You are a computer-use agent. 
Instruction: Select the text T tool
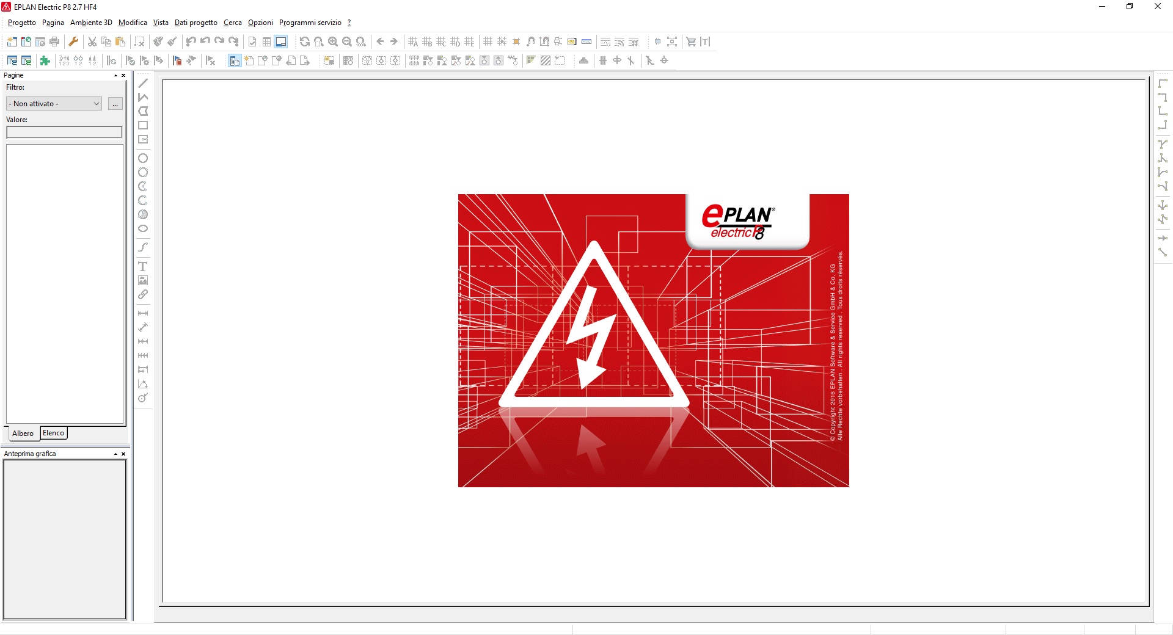[x=143, y=266]
